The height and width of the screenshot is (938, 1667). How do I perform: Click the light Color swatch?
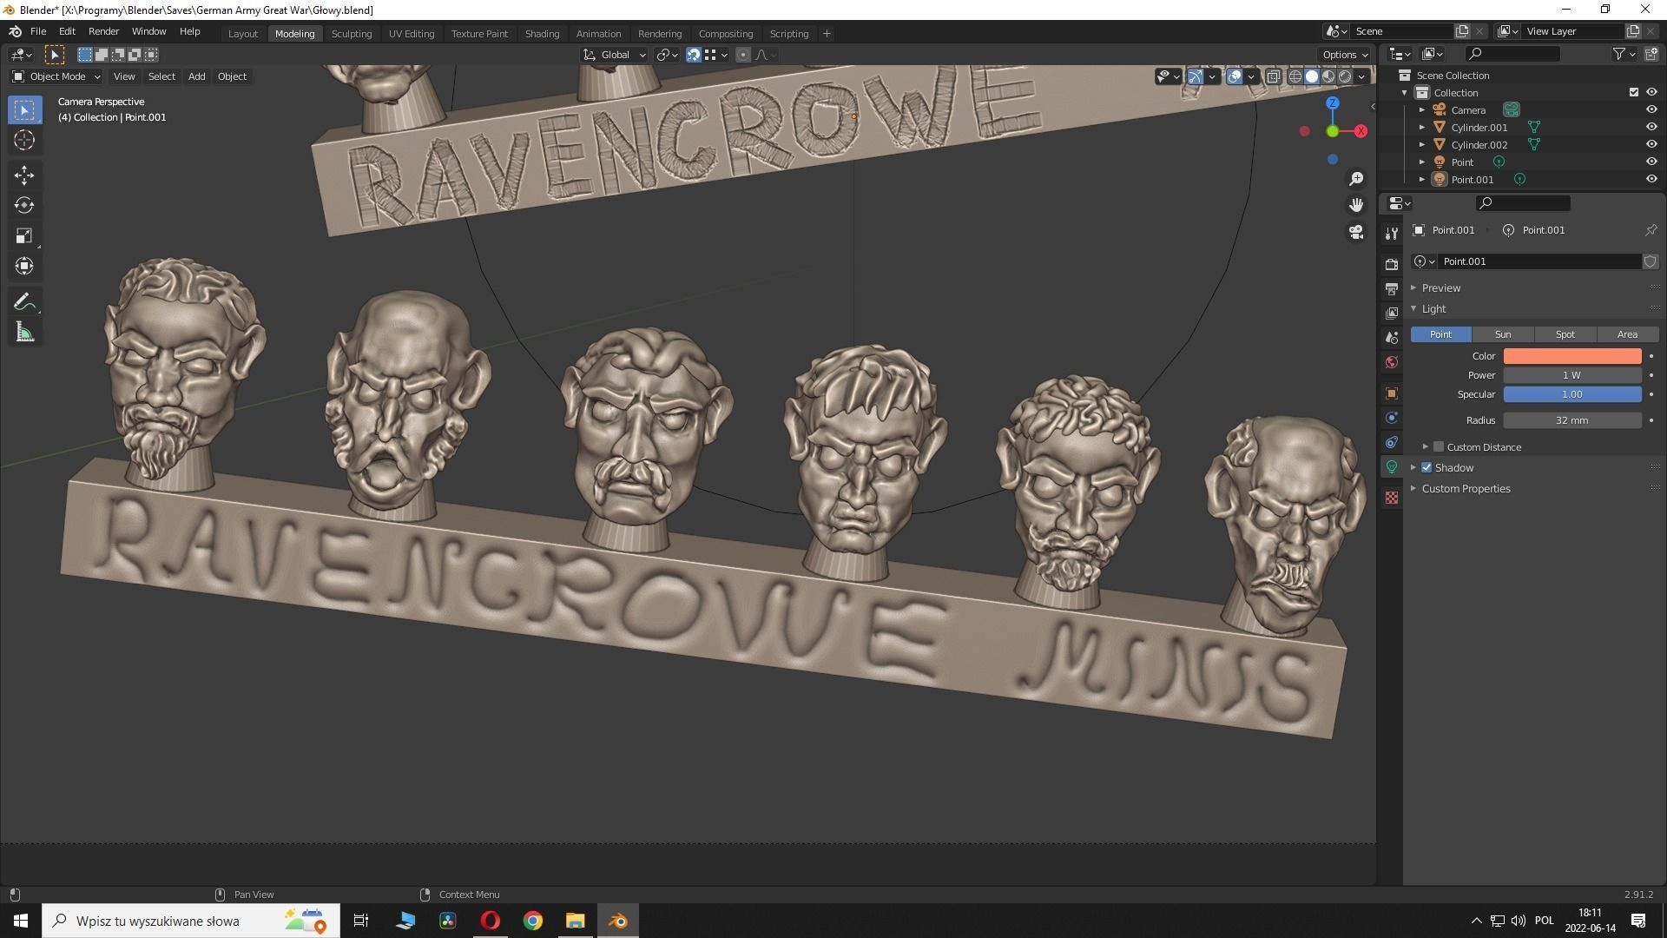click(x=1572, y=356)
